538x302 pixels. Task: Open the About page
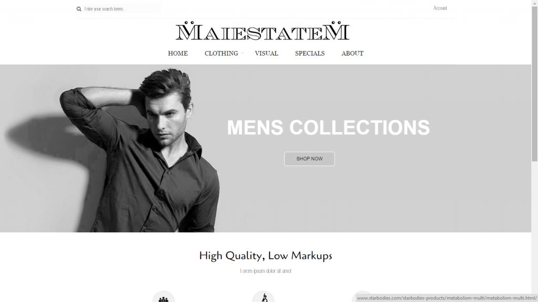click(x=353, y=53)
